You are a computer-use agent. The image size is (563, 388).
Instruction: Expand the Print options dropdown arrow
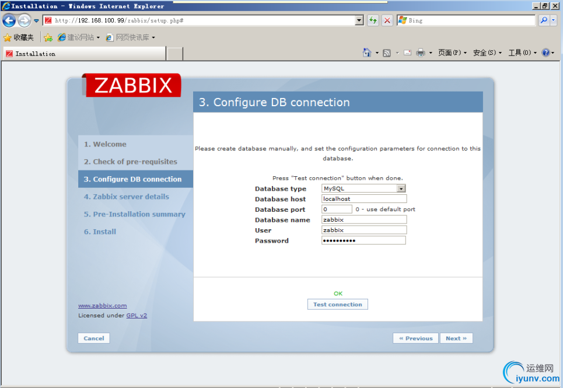[431, 53]
